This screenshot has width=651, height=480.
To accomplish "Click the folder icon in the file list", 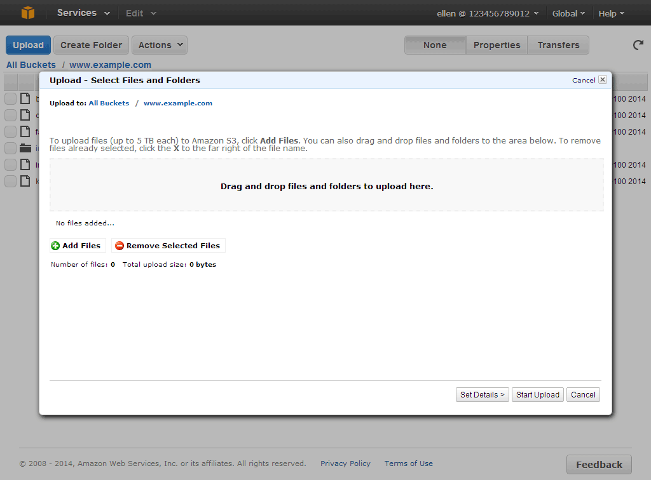I will point(25,149).
